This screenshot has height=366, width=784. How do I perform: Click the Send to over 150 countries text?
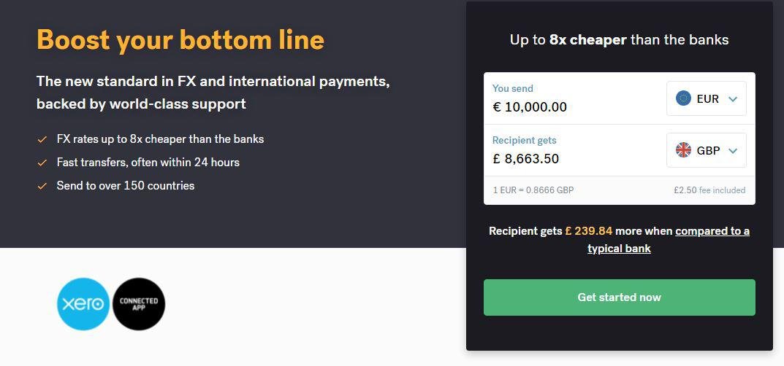pos(126,186)
